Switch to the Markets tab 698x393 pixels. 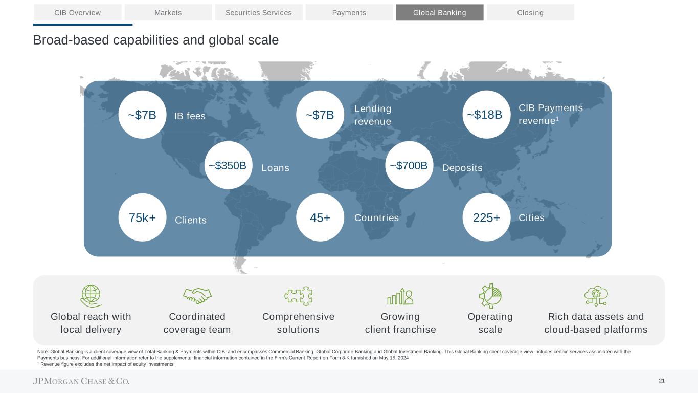pos(168,12)
